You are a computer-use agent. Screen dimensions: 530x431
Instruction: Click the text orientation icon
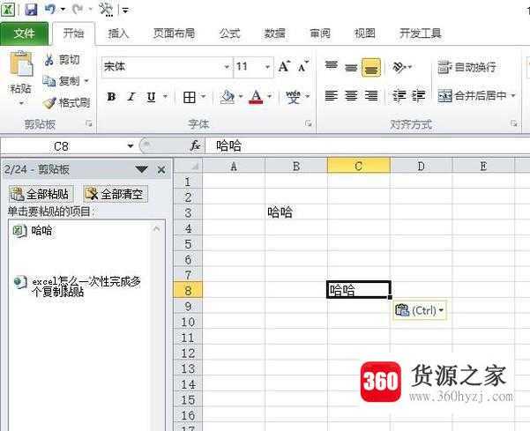(399, 67)
